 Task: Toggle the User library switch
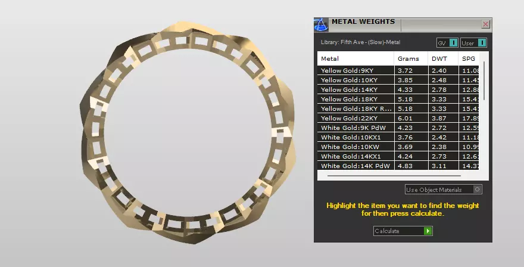tap(473, 43)
